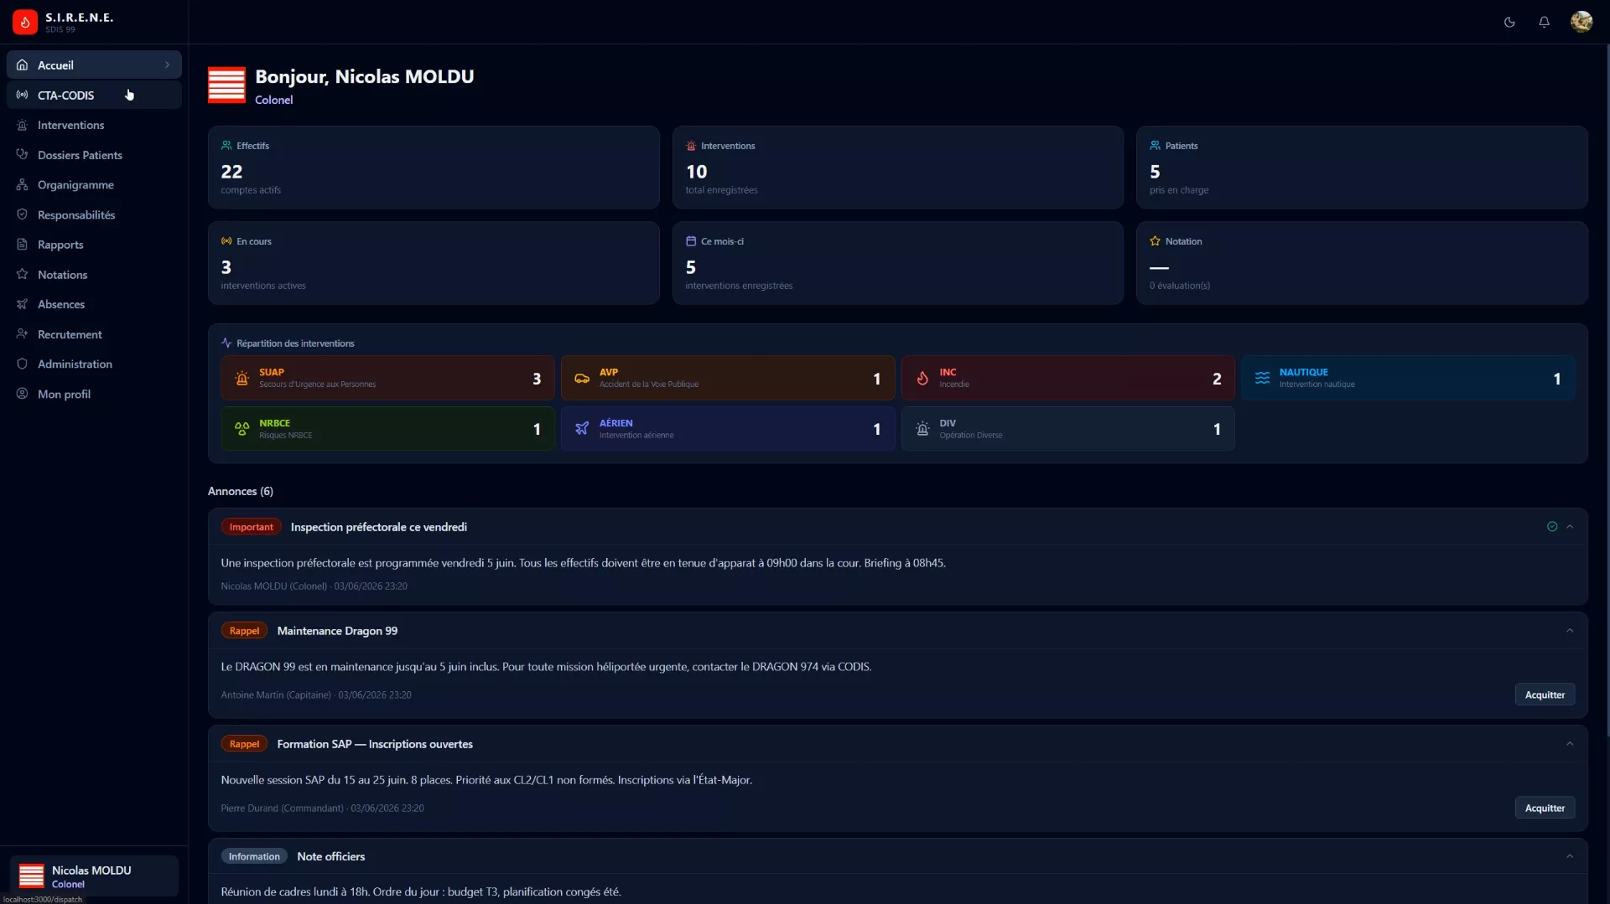Collapse Formation SAP announcement
This screenshot has width=1610, height=904.
pos(1570,744)
